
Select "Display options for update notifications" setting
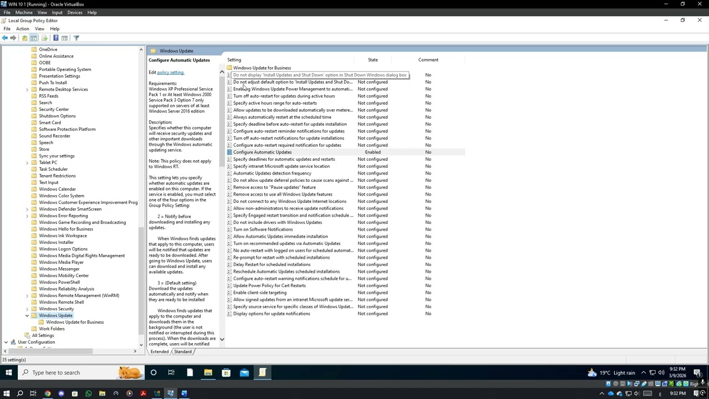coord(271,314)
